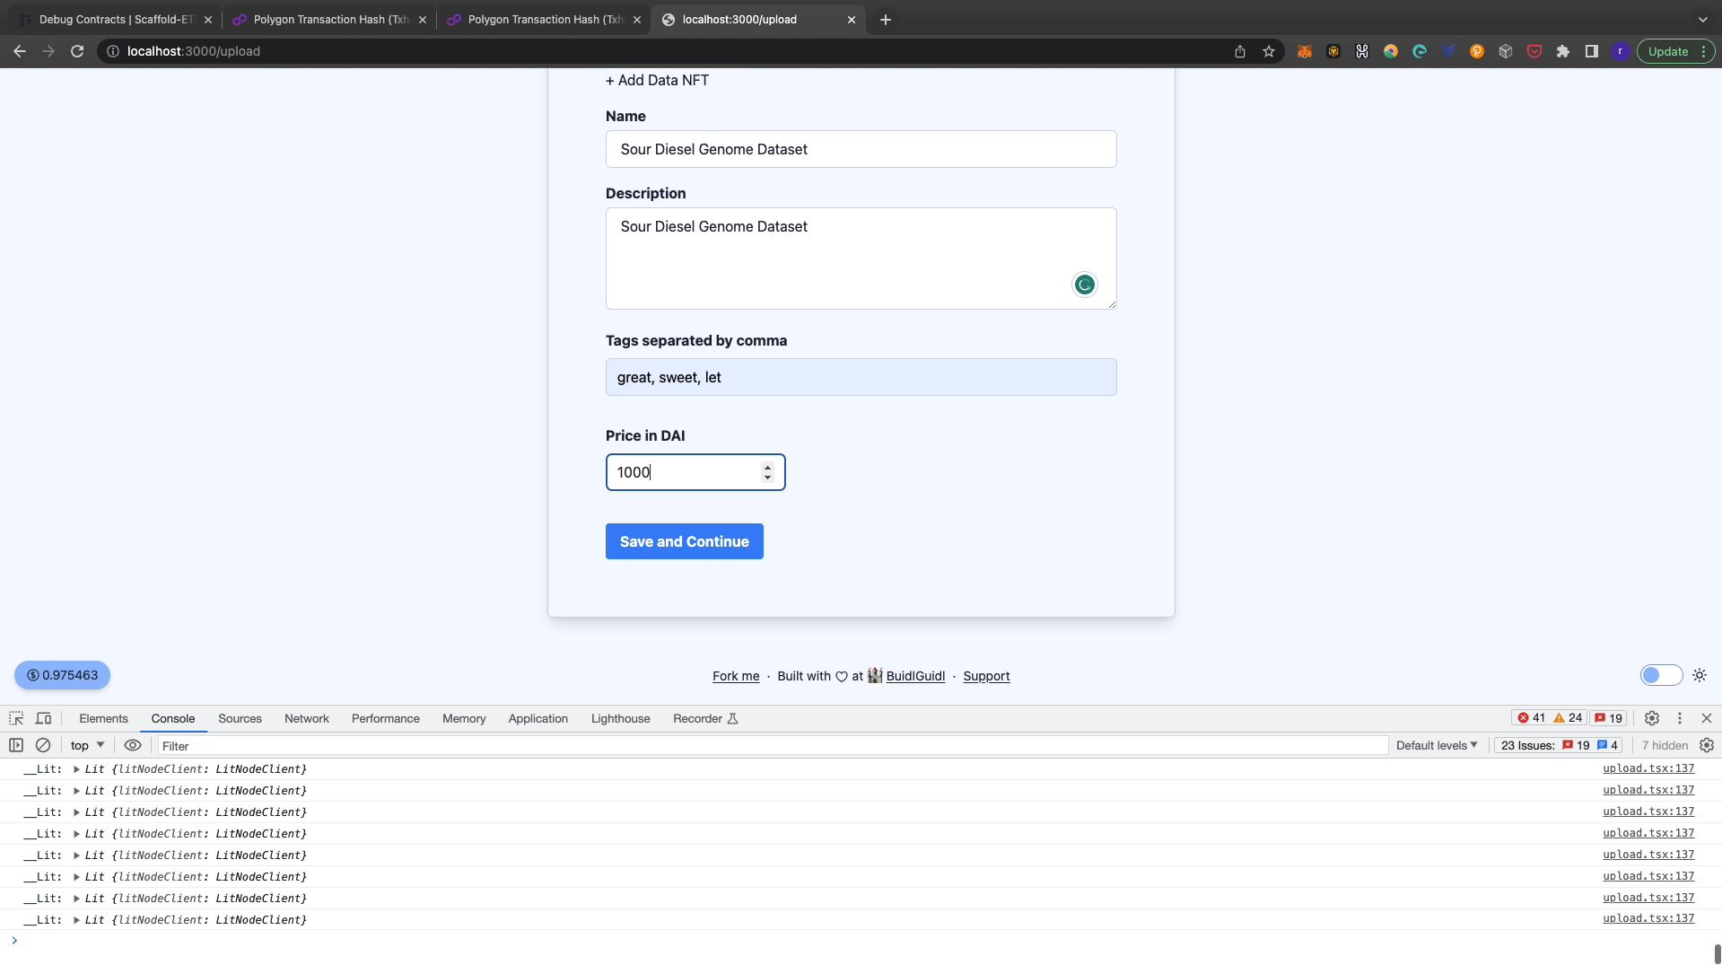This screenshot has width=1722, height=965.
Task: Open the Pocket extension icon
Action: point(1534,51)
